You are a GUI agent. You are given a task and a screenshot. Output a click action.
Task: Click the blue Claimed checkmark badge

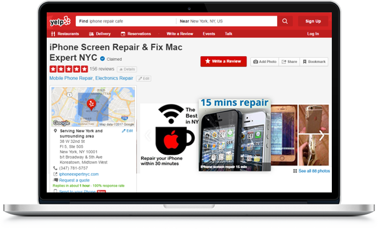pyautogui.click(x=103, y=59)
